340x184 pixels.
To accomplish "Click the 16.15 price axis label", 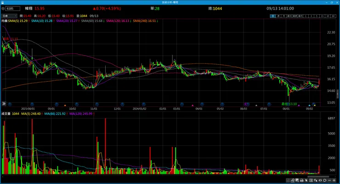I will pyautogui.click(x=331, y=79).
